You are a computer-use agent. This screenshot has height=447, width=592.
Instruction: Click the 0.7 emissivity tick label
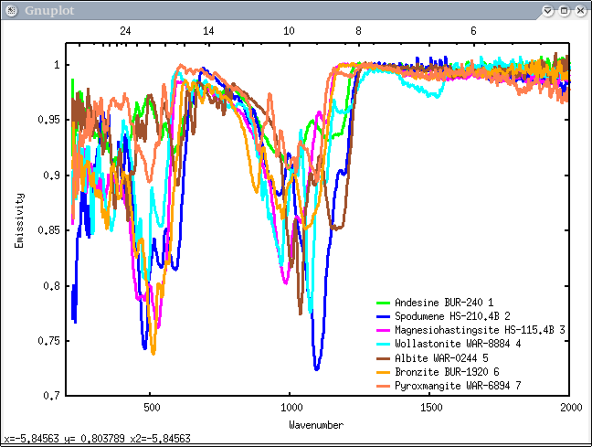point(51,396)
